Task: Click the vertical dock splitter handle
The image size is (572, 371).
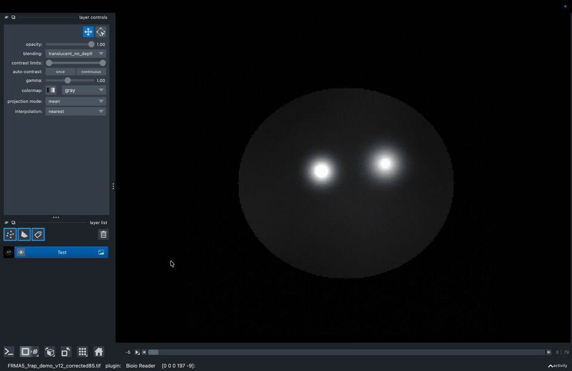Action: [113, 187]
